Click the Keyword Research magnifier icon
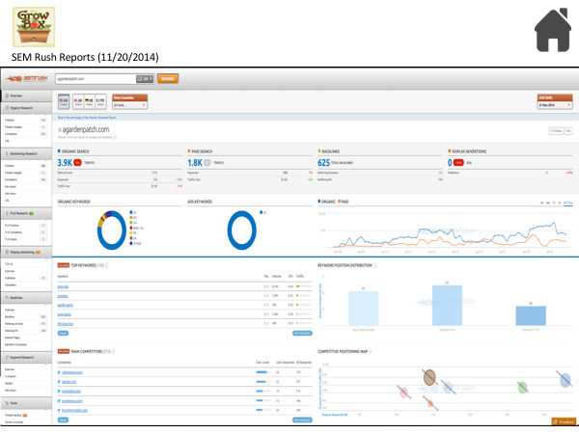Viewport: 579px width, 434px height. 7,357
